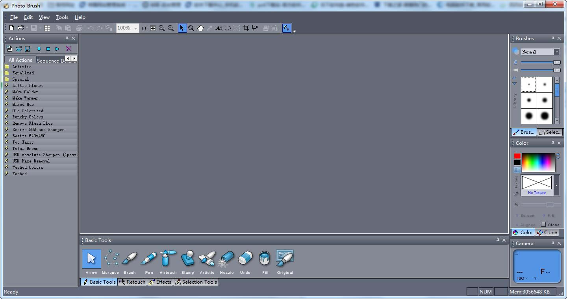Image resolution: width=567 pixels, height=299 pixels.
Task: Pin the Actions panel
Action: [67, 38]
